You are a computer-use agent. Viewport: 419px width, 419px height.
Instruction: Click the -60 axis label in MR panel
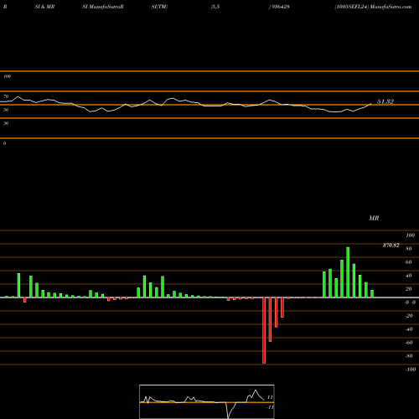409,343
